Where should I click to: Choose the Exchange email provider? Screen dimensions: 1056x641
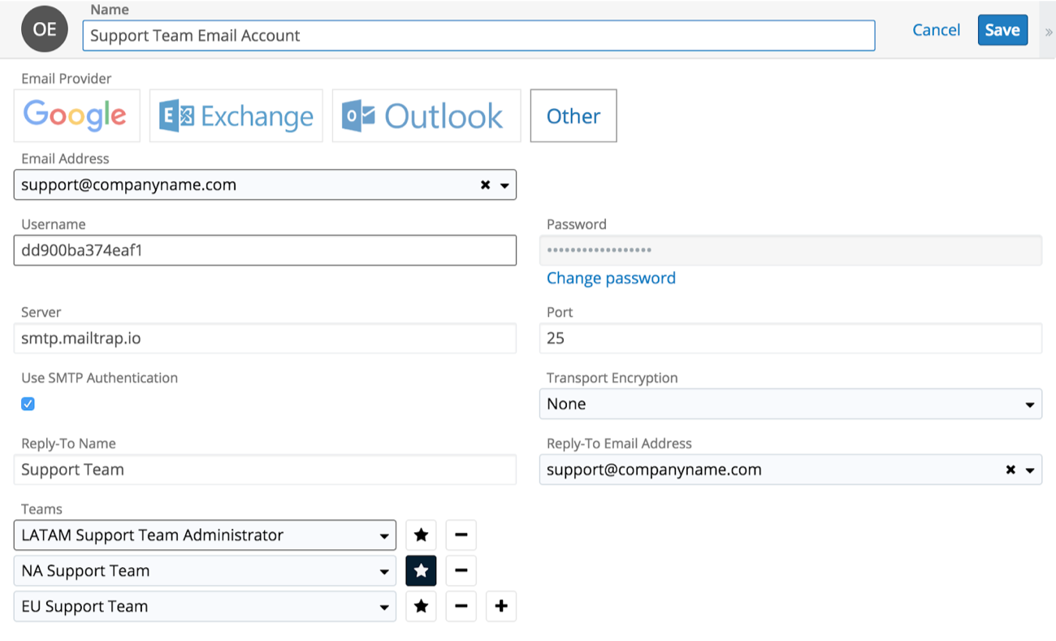tap(236, 115)
